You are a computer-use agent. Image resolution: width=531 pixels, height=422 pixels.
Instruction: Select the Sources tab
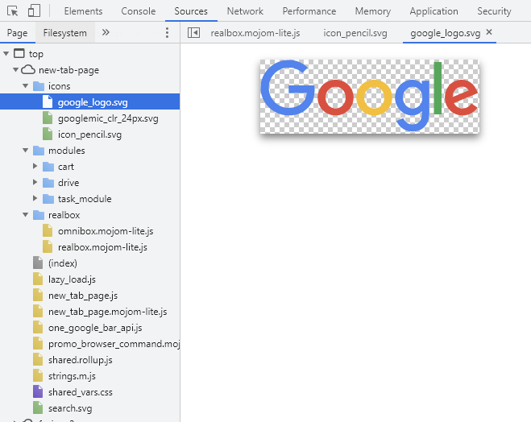click(191, 11)
